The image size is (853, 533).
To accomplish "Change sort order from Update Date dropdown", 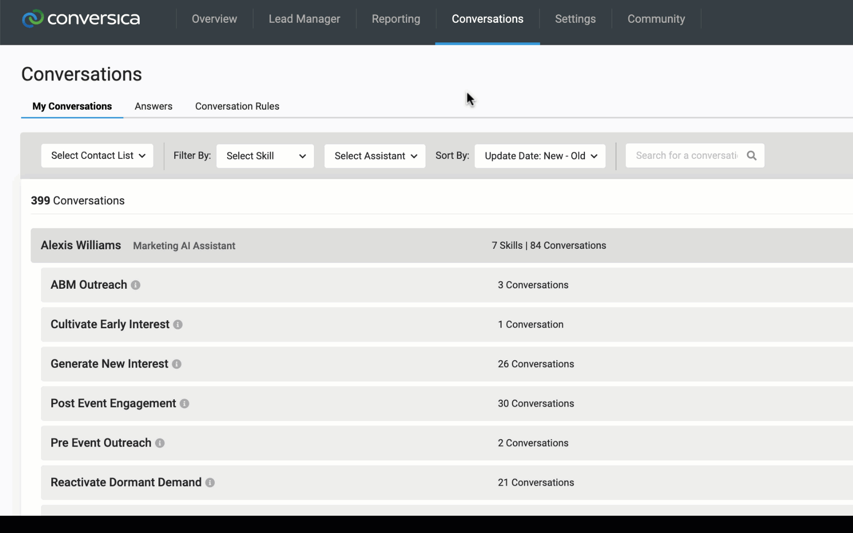I will pyautogui.click(x=540, y=156).
